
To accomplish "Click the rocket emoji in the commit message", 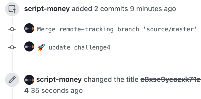I will coord(41,47).
